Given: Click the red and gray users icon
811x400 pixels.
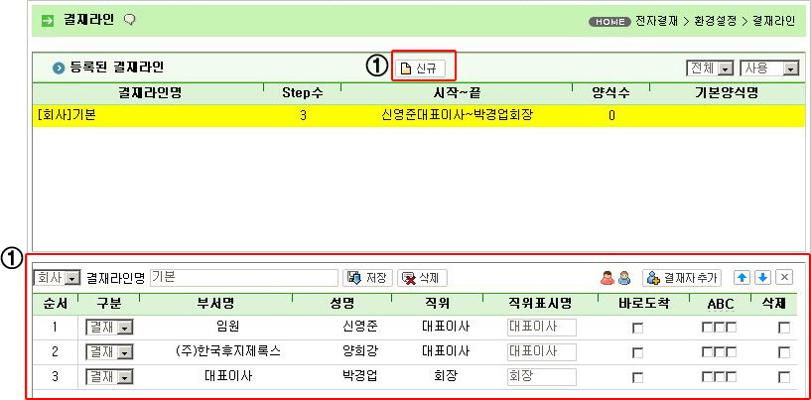Looking at the screenshot, I should pos(615,278).
